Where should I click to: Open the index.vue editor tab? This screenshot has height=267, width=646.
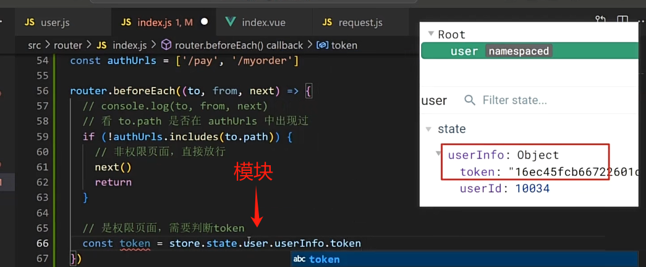[x=264, y=22]
